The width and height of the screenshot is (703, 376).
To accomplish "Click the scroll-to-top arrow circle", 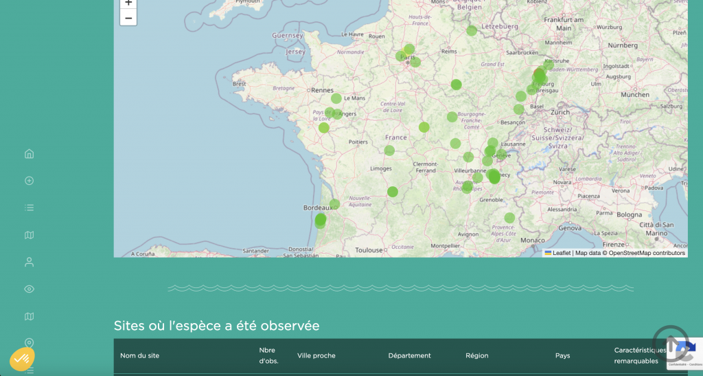I will pos(670,343).
